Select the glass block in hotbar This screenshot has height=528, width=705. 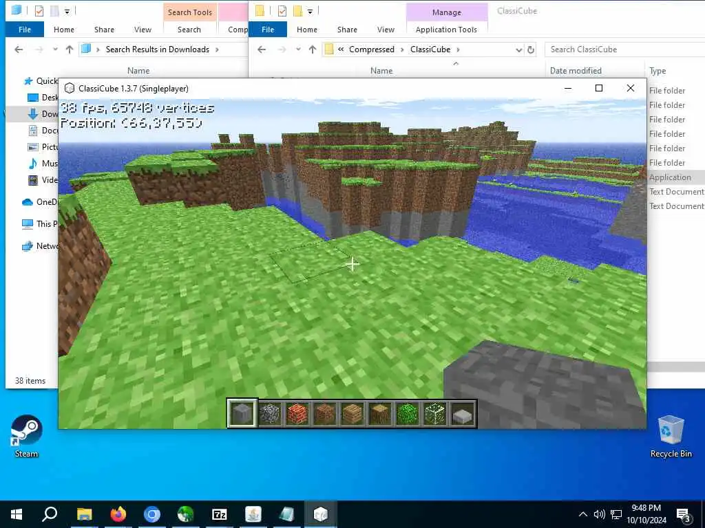[435, 413]
